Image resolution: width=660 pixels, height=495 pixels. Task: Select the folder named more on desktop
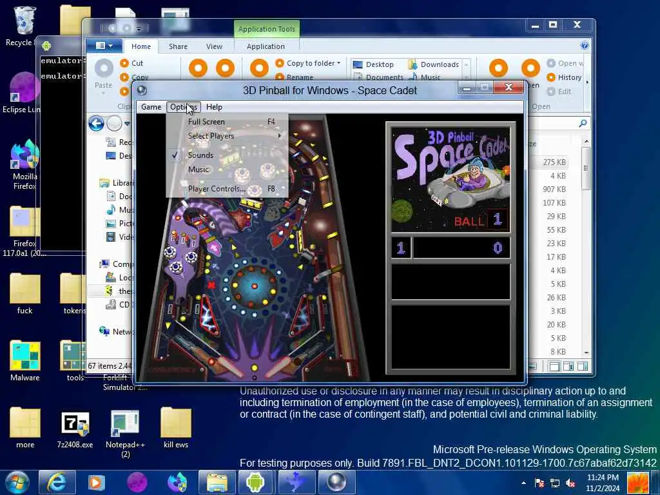pos(25,428)
